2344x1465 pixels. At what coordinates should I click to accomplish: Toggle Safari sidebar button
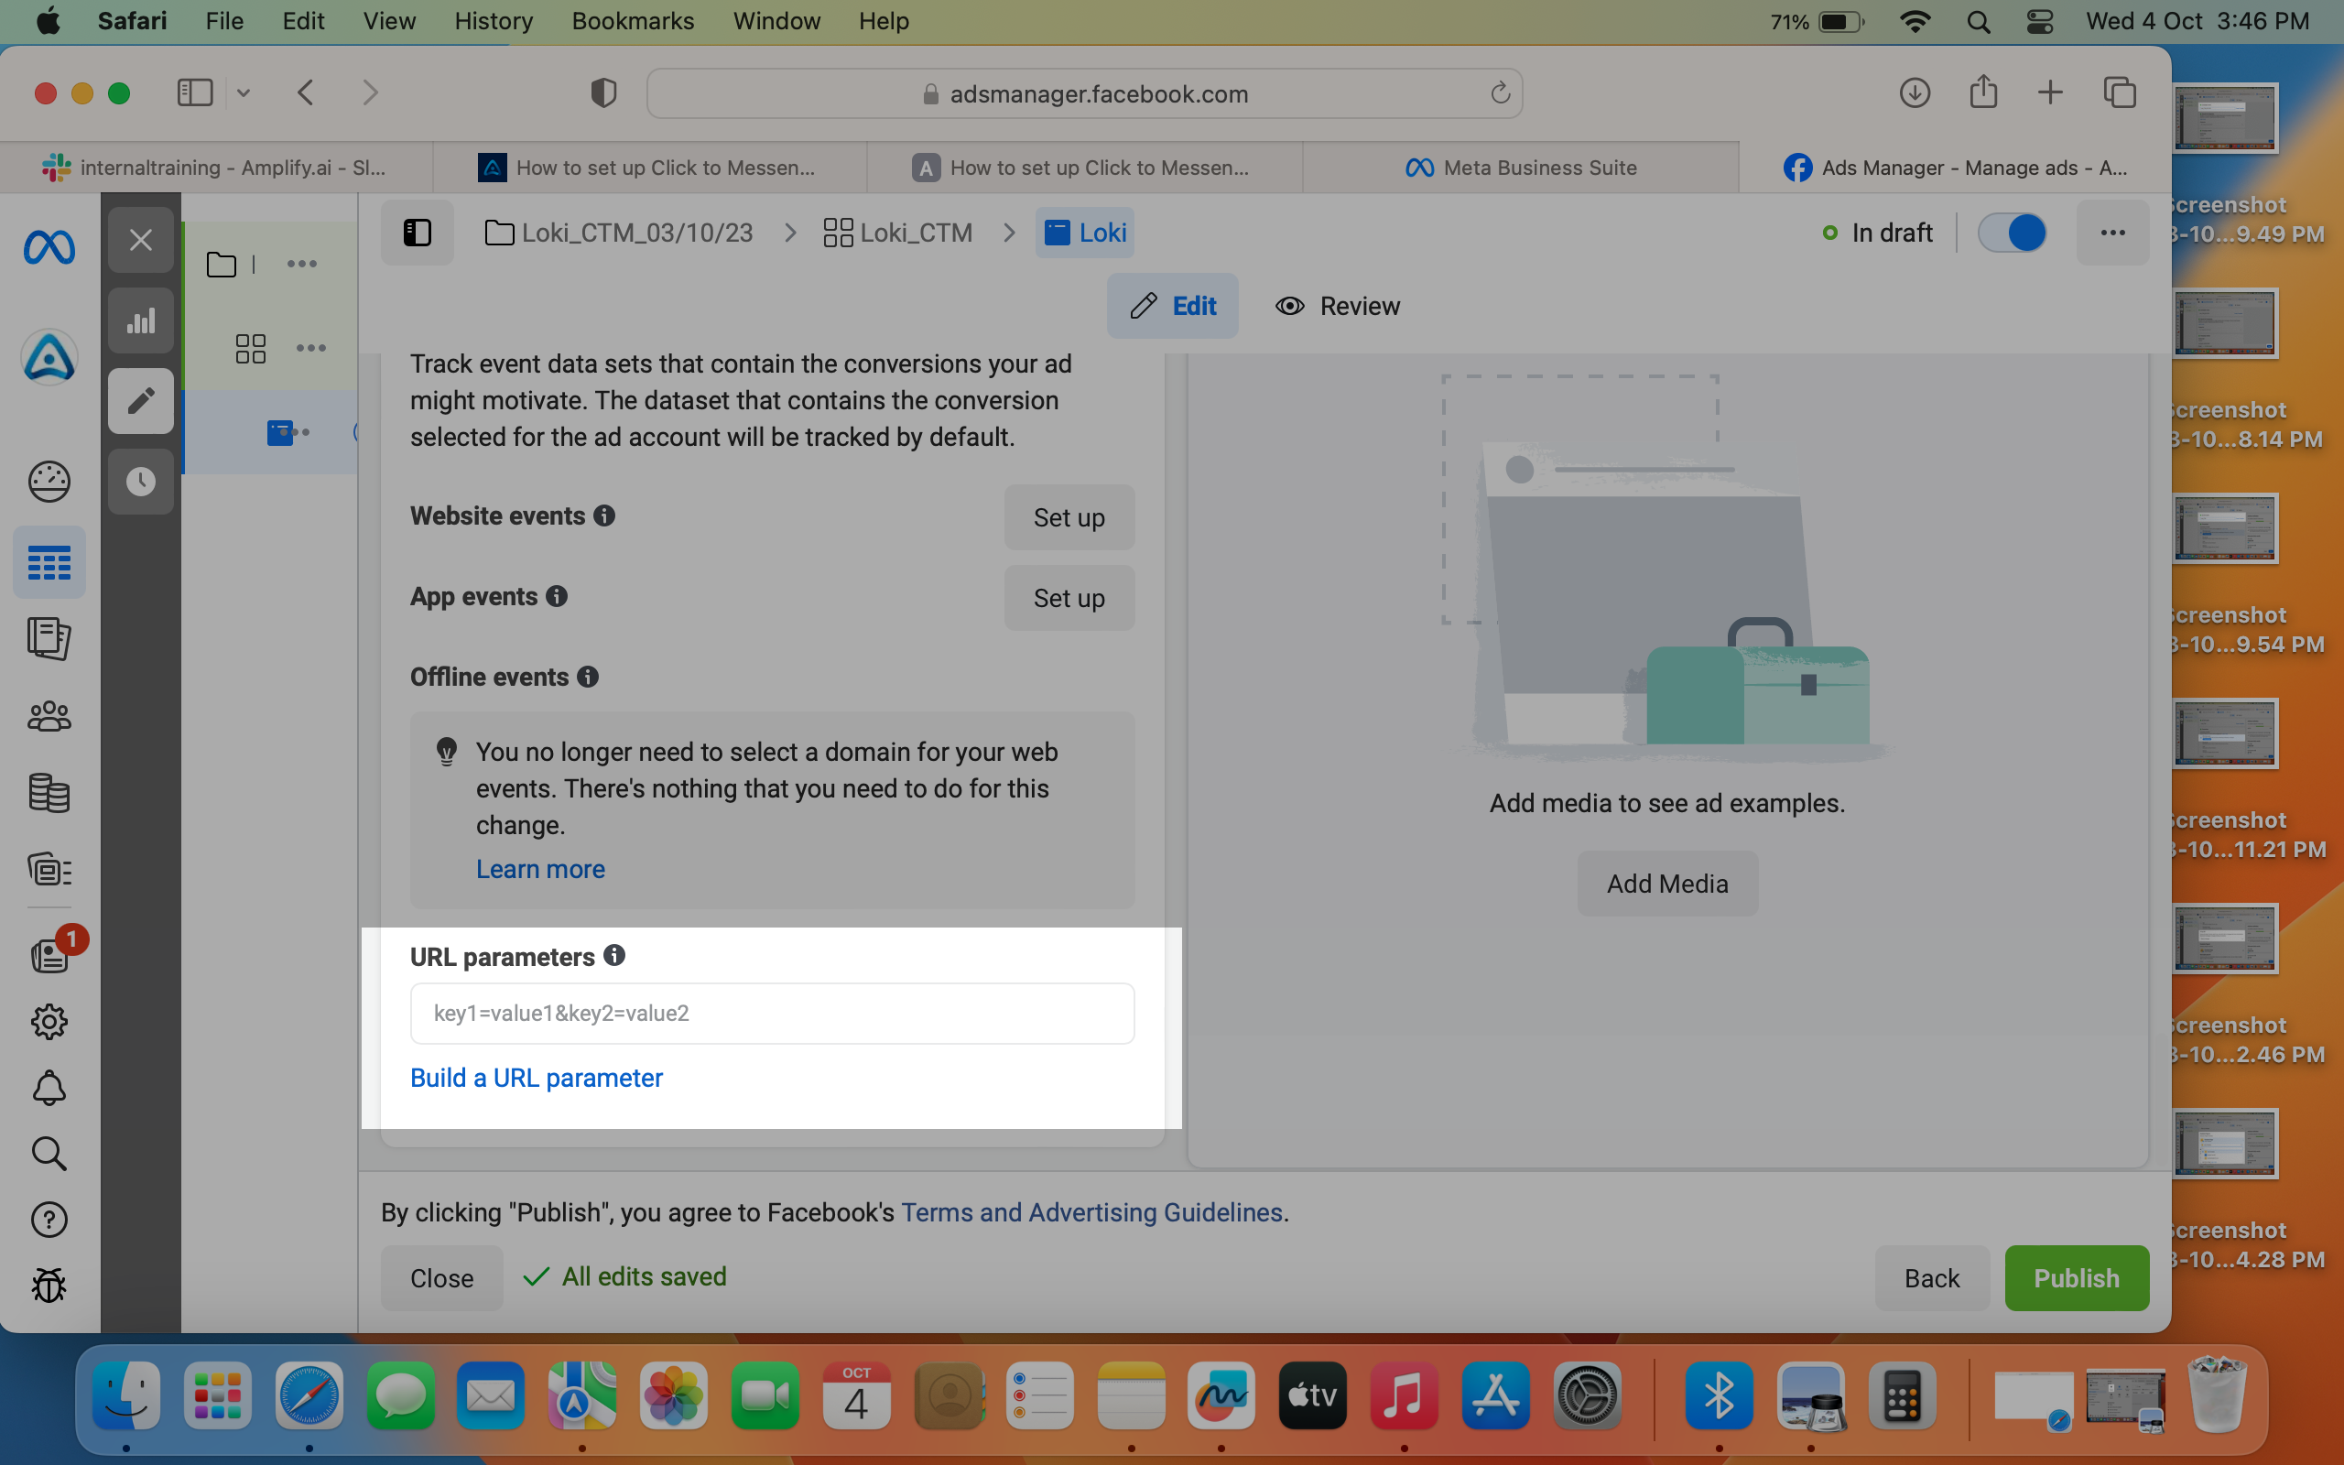(x=195, y=93)
